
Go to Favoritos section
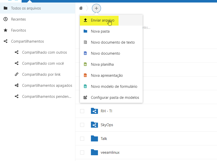pyautogui.click(x=37, y=30)
